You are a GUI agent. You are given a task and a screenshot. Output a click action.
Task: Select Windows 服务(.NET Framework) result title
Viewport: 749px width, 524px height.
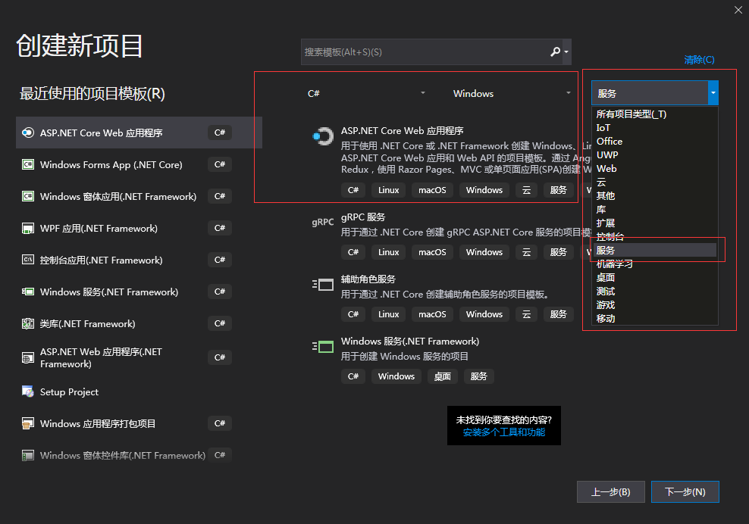coord(410,342)
